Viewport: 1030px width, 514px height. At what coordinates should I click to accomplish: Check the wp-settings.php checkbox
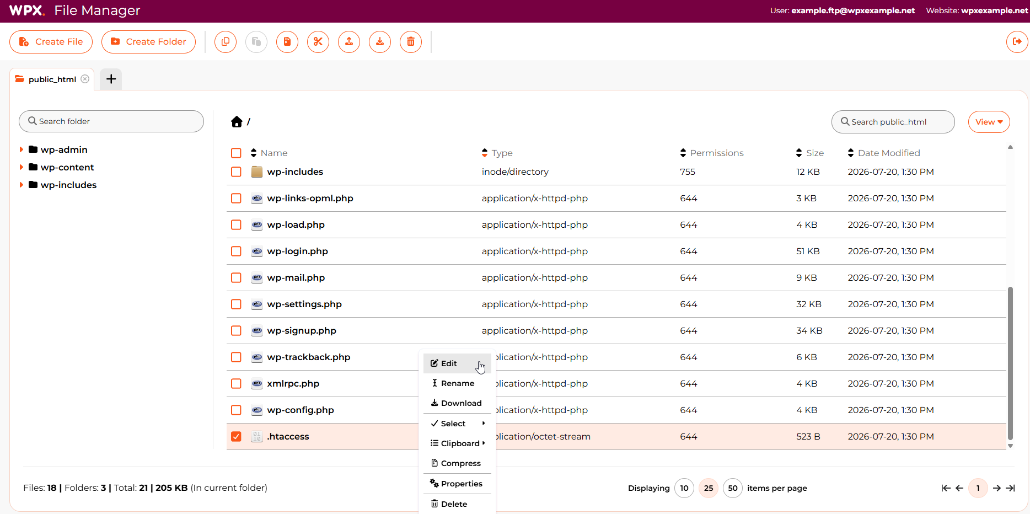(236, 304)
